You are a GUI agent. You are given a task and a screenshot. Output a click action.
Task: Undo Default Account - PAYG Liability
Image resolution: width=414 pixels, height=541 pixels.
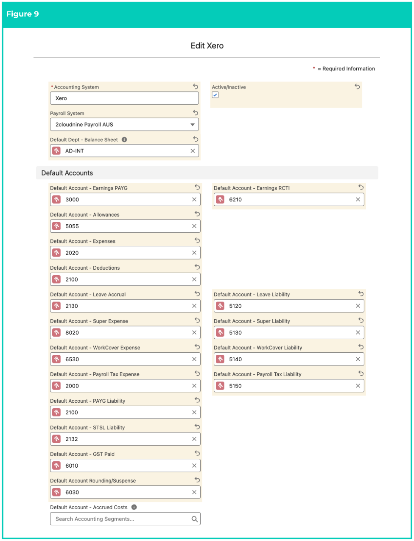197,400
